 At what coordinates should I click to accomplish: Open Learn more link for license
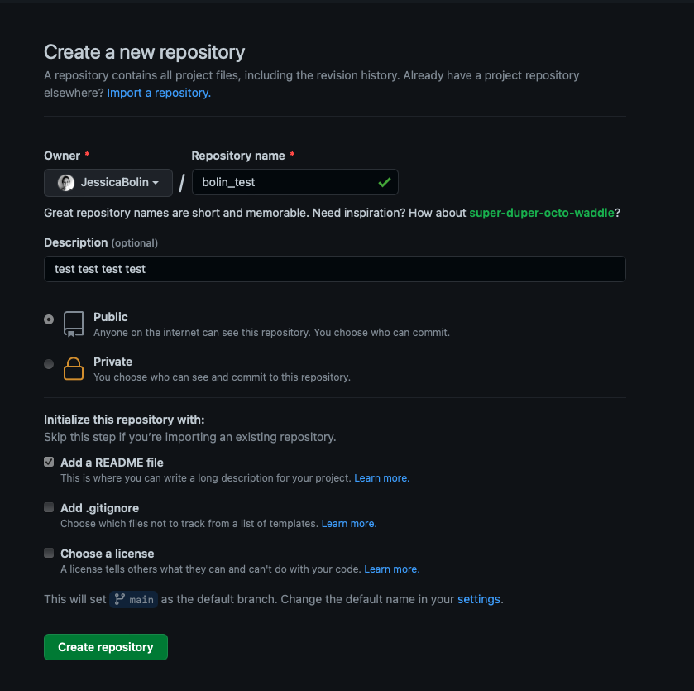[391, 569]
